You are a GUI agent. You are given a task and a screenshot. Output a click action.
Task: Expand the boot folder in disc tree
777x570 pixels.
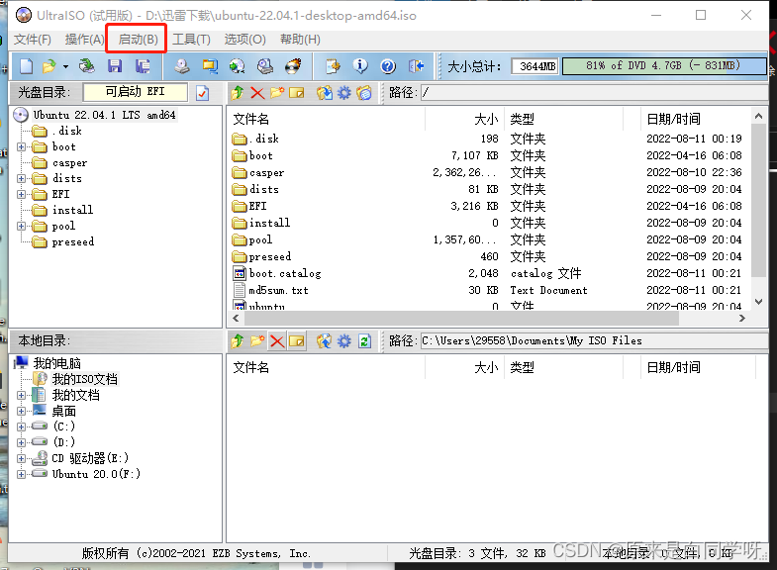(22, 146)
